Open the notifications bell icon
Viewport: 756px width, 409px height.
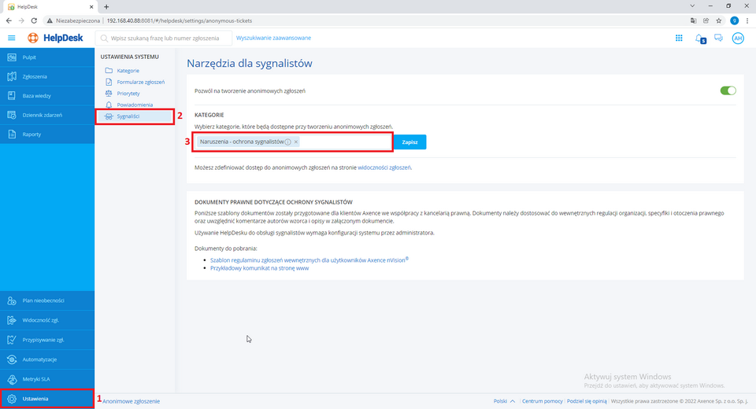pyautogui.click(x=699, y=38)
